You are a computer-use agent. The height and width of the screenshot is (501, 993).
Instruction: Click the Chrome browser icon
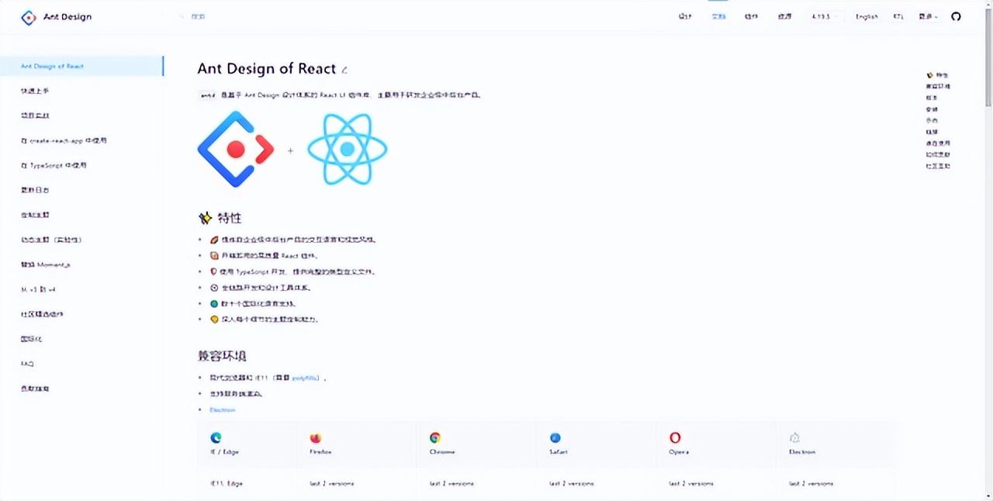pos(435,437)
